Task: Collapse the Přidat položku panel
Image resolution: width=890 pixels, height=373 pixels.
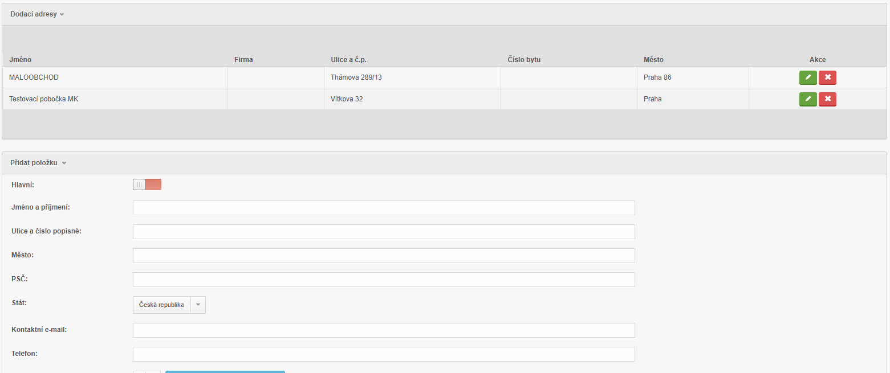Action: click(x=38, y=163)
